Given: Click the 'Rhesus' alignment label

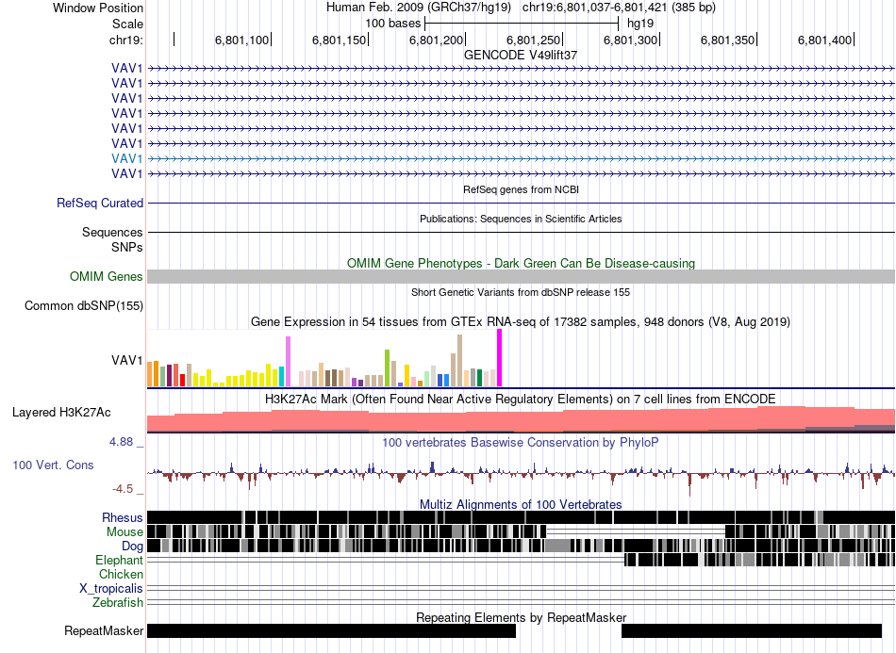Looking at the screenshot, I should pos(123,517).
